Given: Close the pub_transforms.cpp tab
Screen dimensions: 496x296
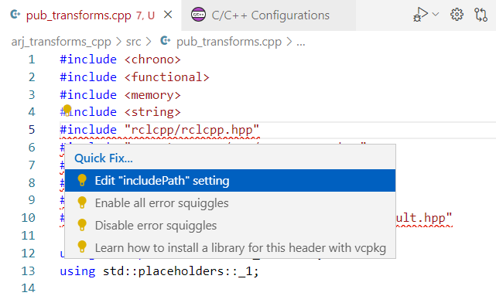Looking at the screenshot, I should (x=168, y=15).
